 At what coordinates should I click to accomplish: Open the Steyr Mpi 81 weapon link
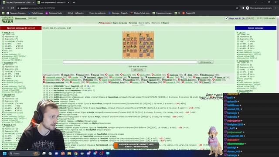coord(238,18)
